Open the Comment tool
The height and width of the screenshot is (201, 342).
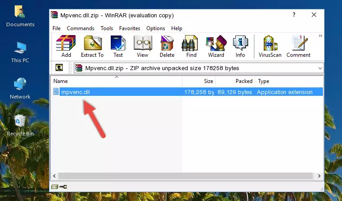(x=298, y=46)
